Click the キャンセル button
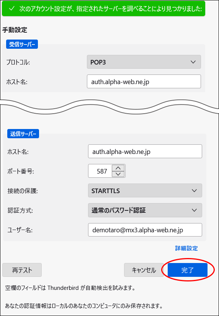 (144, 270)
